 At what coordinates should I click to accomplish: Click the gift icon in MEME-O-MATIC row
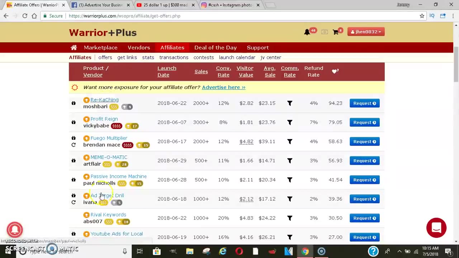pos(74,161)
